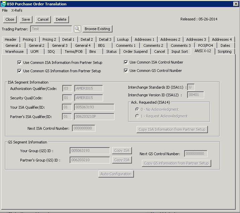The height and width of the screenshot is (213, 240).
Task: Uncheck Use Common ISA Control Number
Action: [x=126, y=62]
